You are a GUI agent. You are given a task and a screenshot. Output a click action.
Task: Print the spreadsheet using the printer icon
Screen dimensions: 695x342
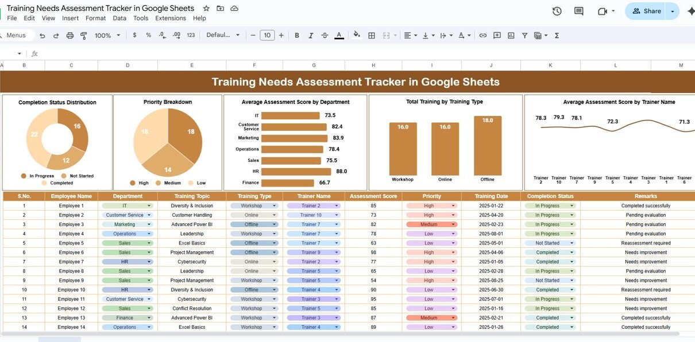pos(70,36)
